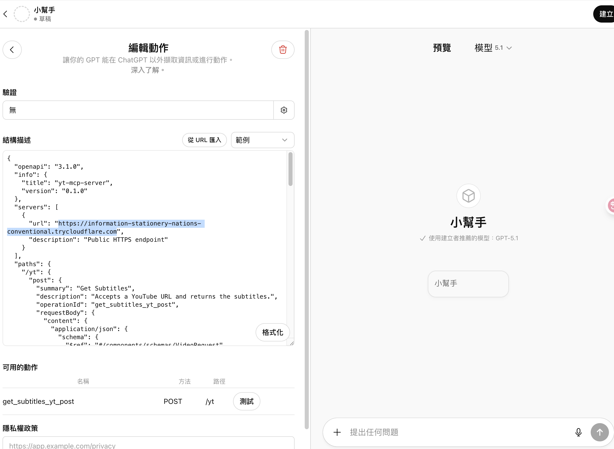Click the dashed circle profile image placeholder
The height and width of the screenshot is (449, 614).
(22, 14)
